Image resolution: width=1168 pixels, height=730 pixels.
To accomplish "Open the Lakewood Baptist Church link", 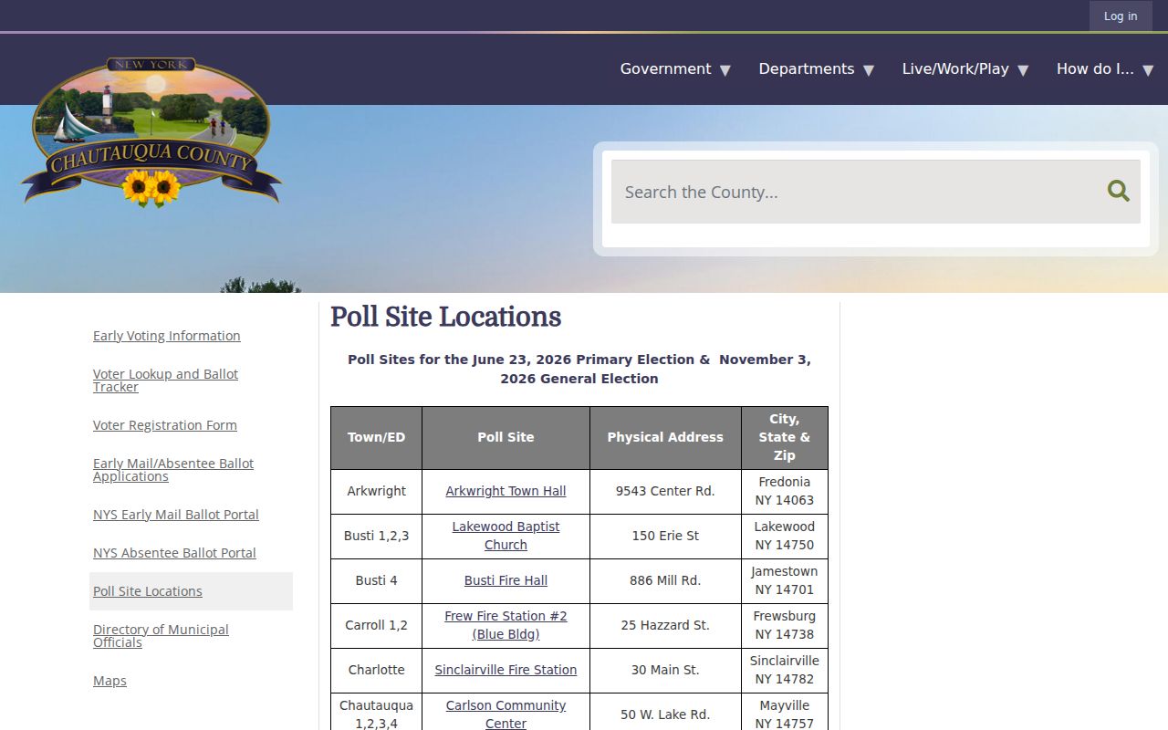I will (506, 536).
